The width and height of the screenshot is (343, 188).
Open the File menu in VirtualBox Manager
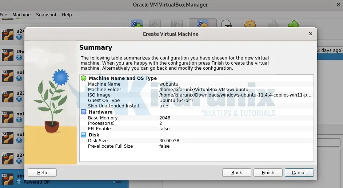tap(4, 15)
